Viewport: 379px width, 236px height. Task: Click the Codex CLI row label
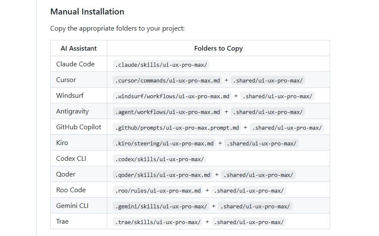(x=71, y=159)
